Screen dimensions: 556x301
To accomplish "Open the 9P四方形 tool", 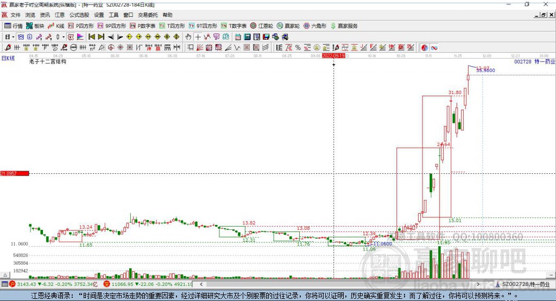I will point(112,26).
